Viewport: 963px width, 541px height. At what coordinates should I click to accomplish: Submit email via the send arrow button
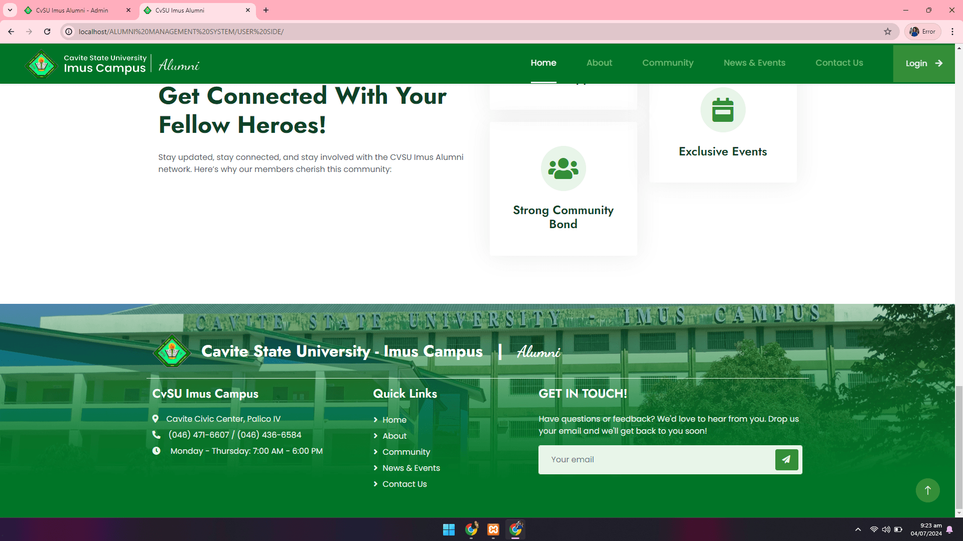[786, 459]
